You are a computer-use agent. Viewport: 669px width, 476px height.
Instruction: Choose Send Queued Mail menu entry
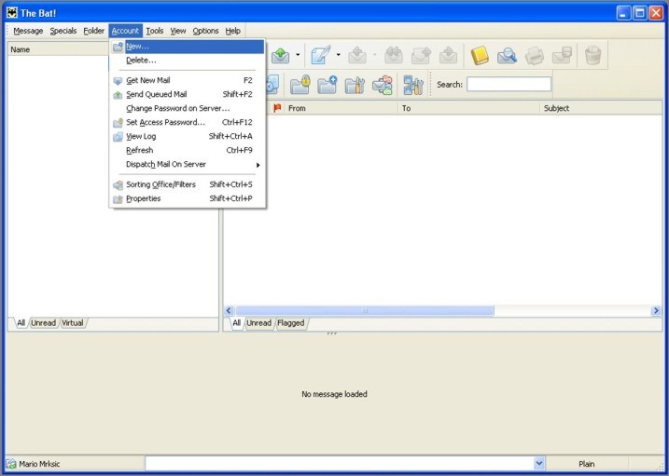pyautogui.click(x=188, y=94)
